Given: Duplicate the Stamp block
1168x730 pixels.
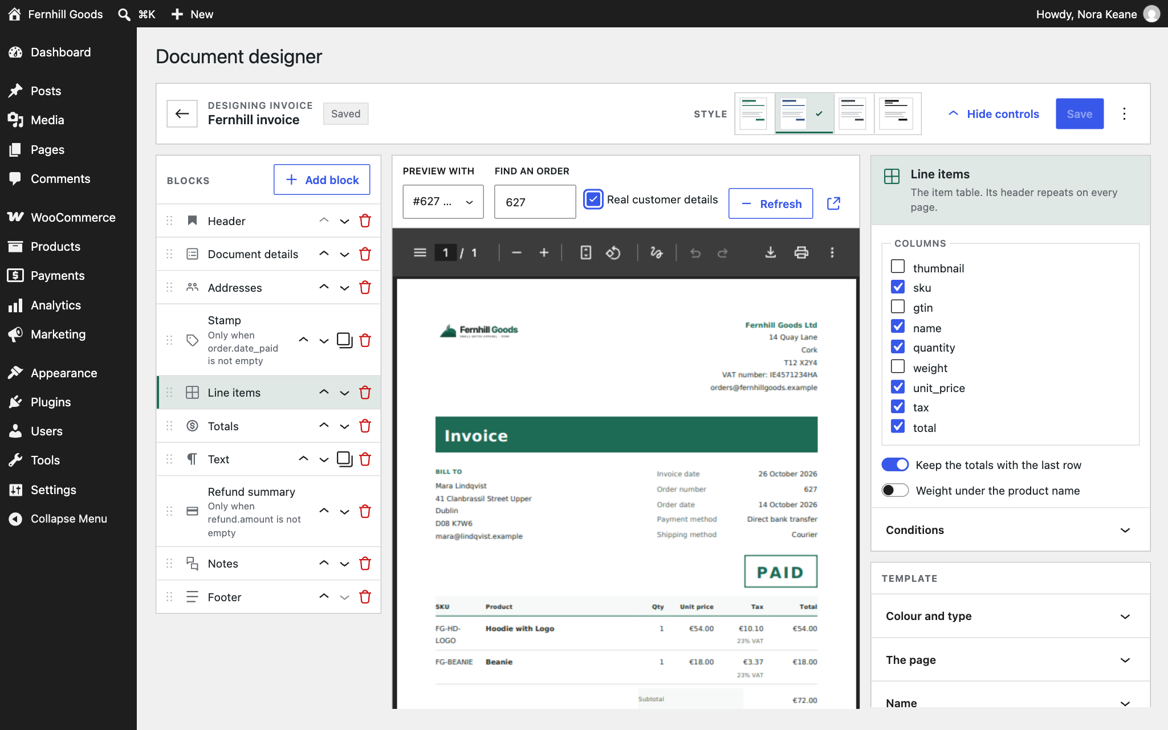Looking at the screenshot, I should [344, 341].
